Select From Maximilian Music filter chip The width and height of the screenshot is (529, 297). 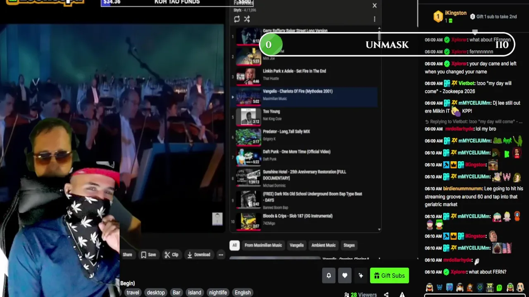(x=263, y=245)
